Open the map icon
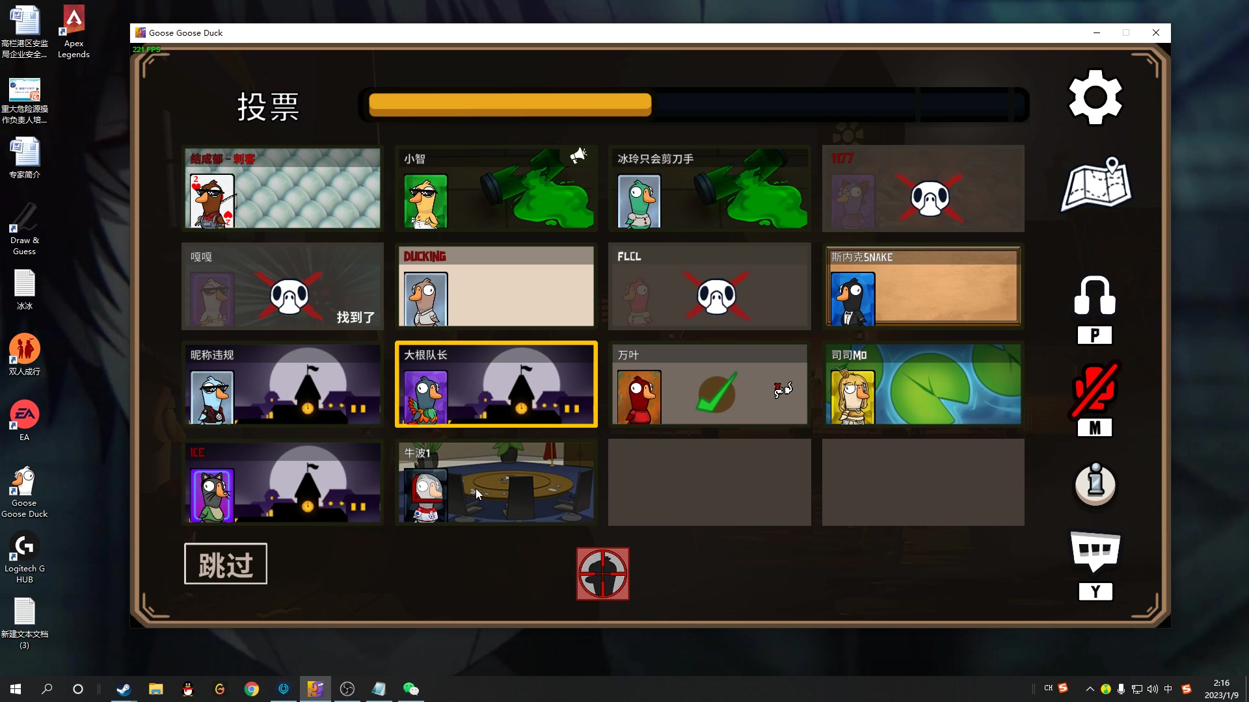 (x=1096, y=185)
